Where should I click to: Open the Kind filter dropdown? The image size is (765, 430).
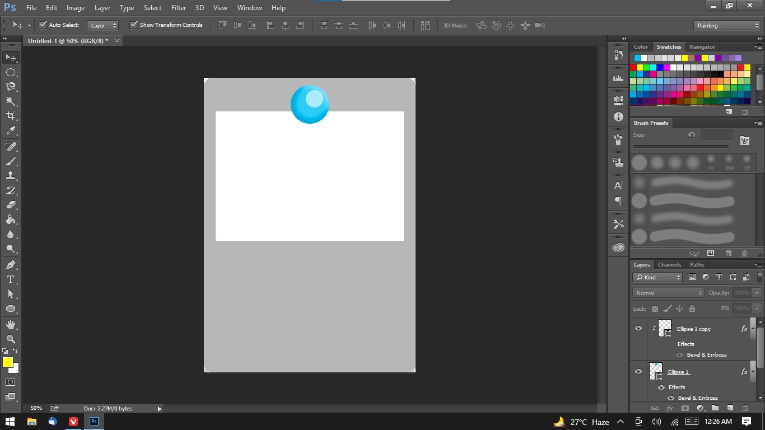pos(657,277)
